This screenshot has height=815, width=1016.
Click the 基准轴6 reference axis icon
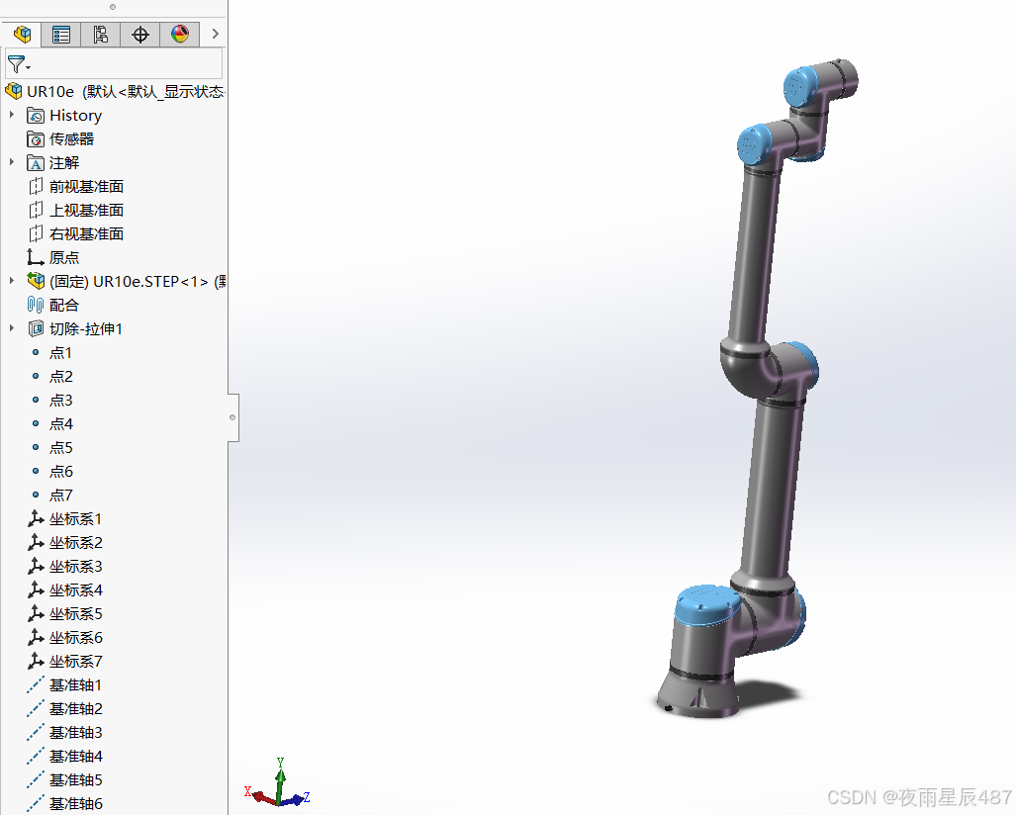[x=36, y=803]
